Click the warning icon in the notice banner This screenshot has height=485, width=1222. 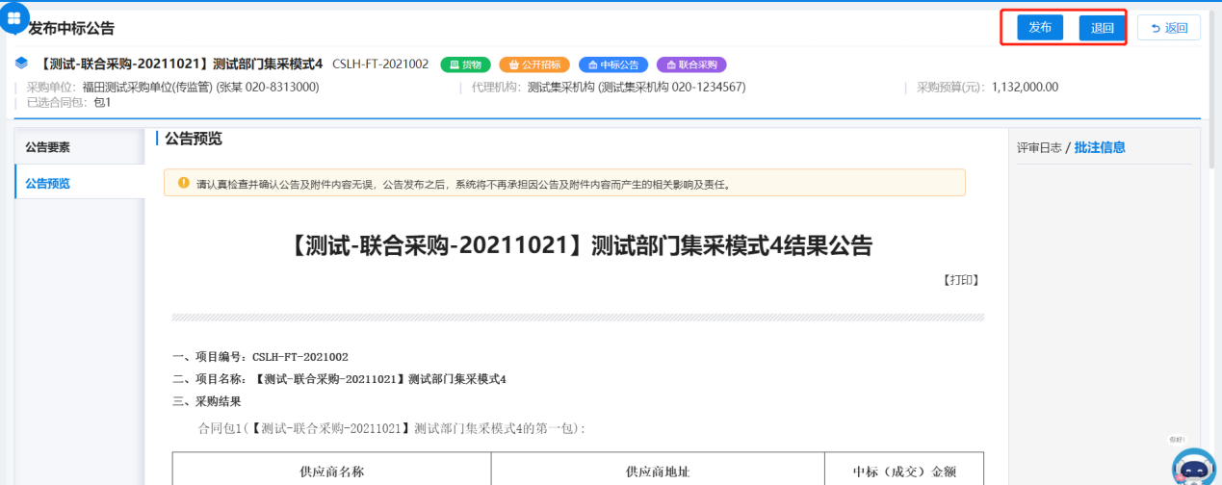pos(184,182)
